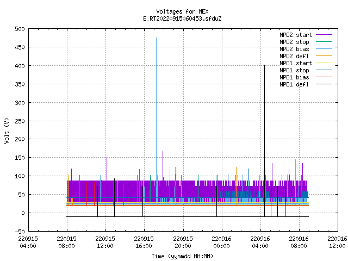This screenshot has height=261, width=348.
Task: Click the chart title 'Voltages for MEX'
Action: click(182, 11)
